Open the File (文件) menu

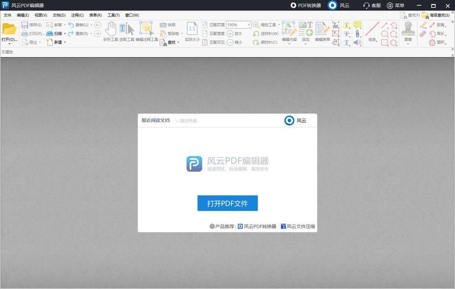(8, 15)
